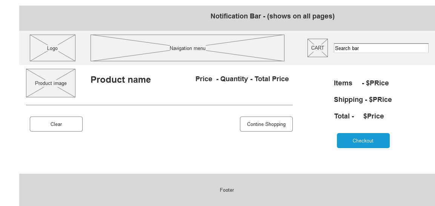The height and width of the screenshot is (206, 435).
Task: Open the Product name heading
Action: coord(121,80)
